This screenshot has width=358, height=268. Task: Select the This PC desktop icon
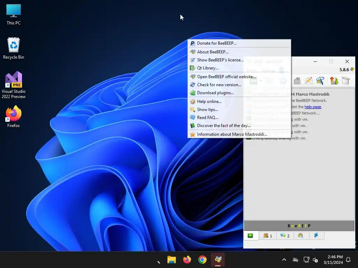(14, 14)
